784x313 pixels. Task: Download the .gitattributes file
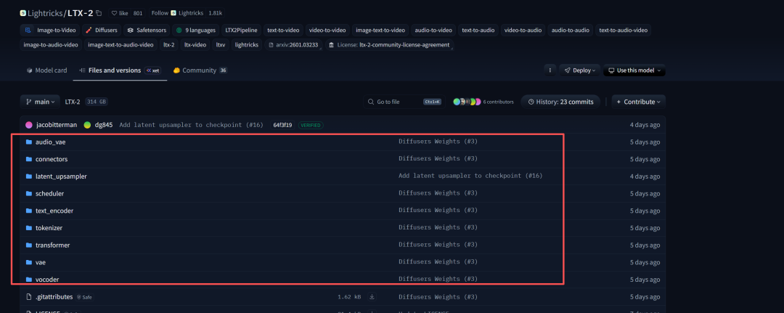pyautogui.click(x=372, y=297)
